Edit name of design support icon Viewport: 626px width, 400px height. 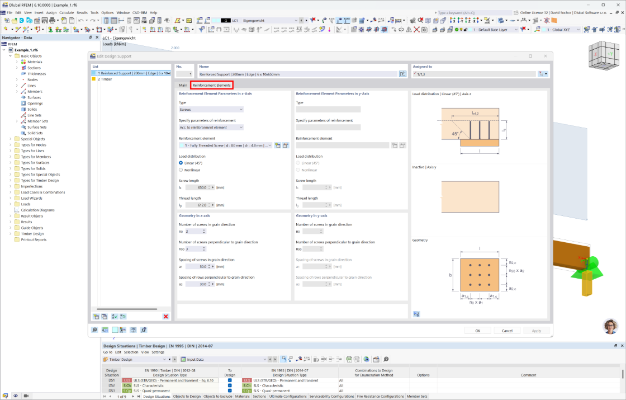[402, 74]
